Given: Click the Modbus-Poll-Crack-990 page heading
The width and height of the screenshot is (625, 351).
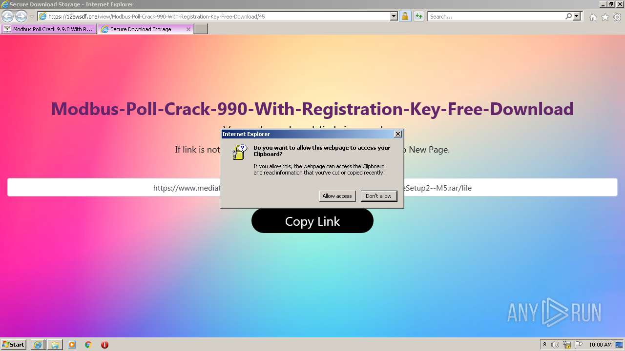Looking at the screenshot, I should (x=312, y=108).
